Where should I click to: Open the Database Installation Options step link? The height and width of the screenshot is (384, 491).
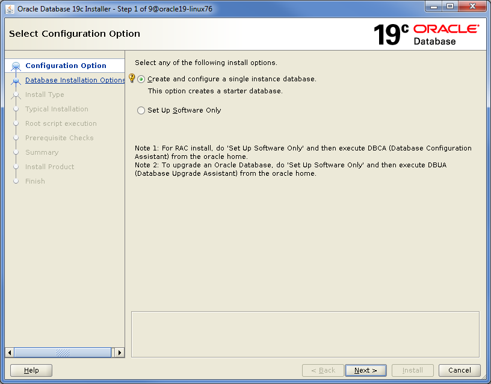[x=75, y=80]
